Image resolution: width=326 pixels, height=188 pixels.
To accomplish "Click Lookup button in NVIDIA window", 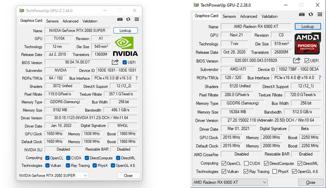I will (x=125, y=31).
